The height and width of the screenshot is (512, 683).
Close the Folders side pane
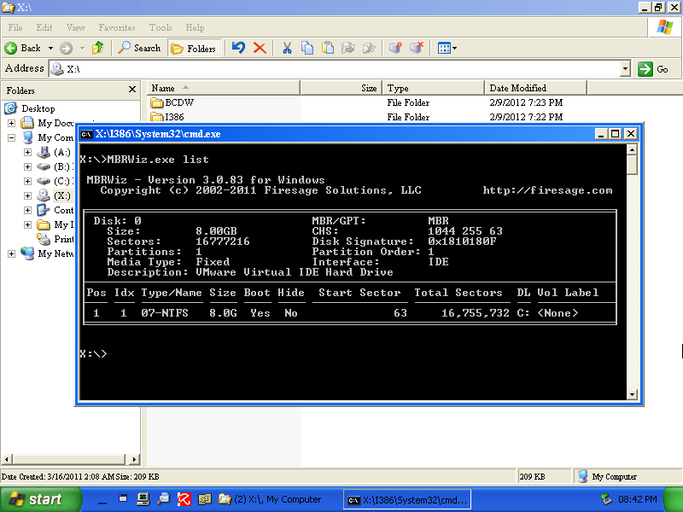tap(132, 89)
